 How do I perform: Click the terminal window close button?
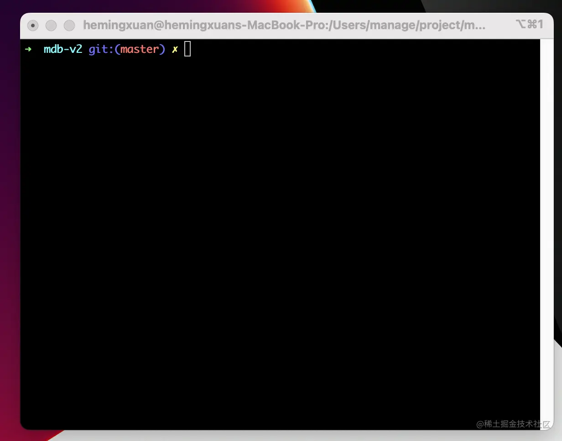(33, 26)
